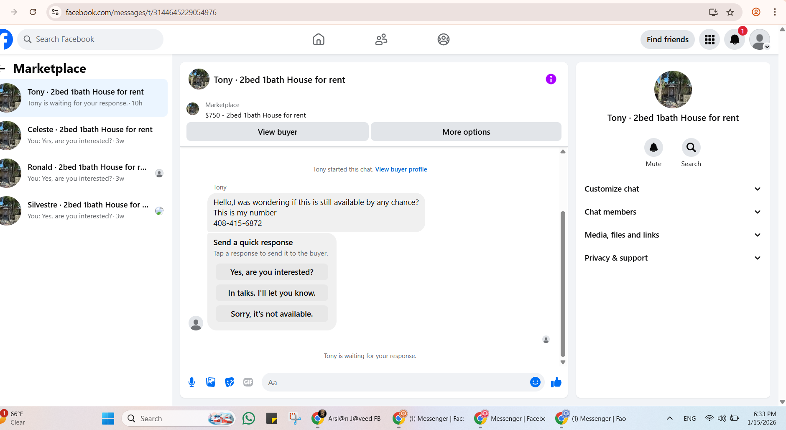Viewport: 786px width, 430px height.
Task: Click the View buyer button
Action: coord(278,132)
